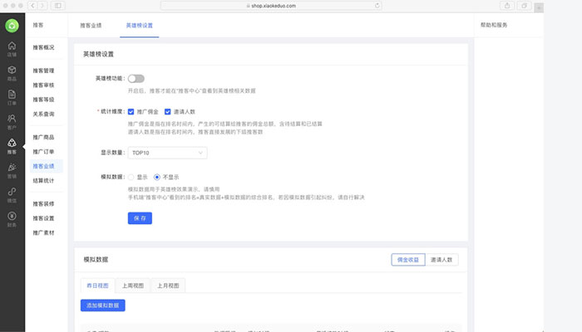This screenshot has width=582, height=332.
Task: Uncheck the 邀请人数 checkbox
Action: tap(168, 110)
